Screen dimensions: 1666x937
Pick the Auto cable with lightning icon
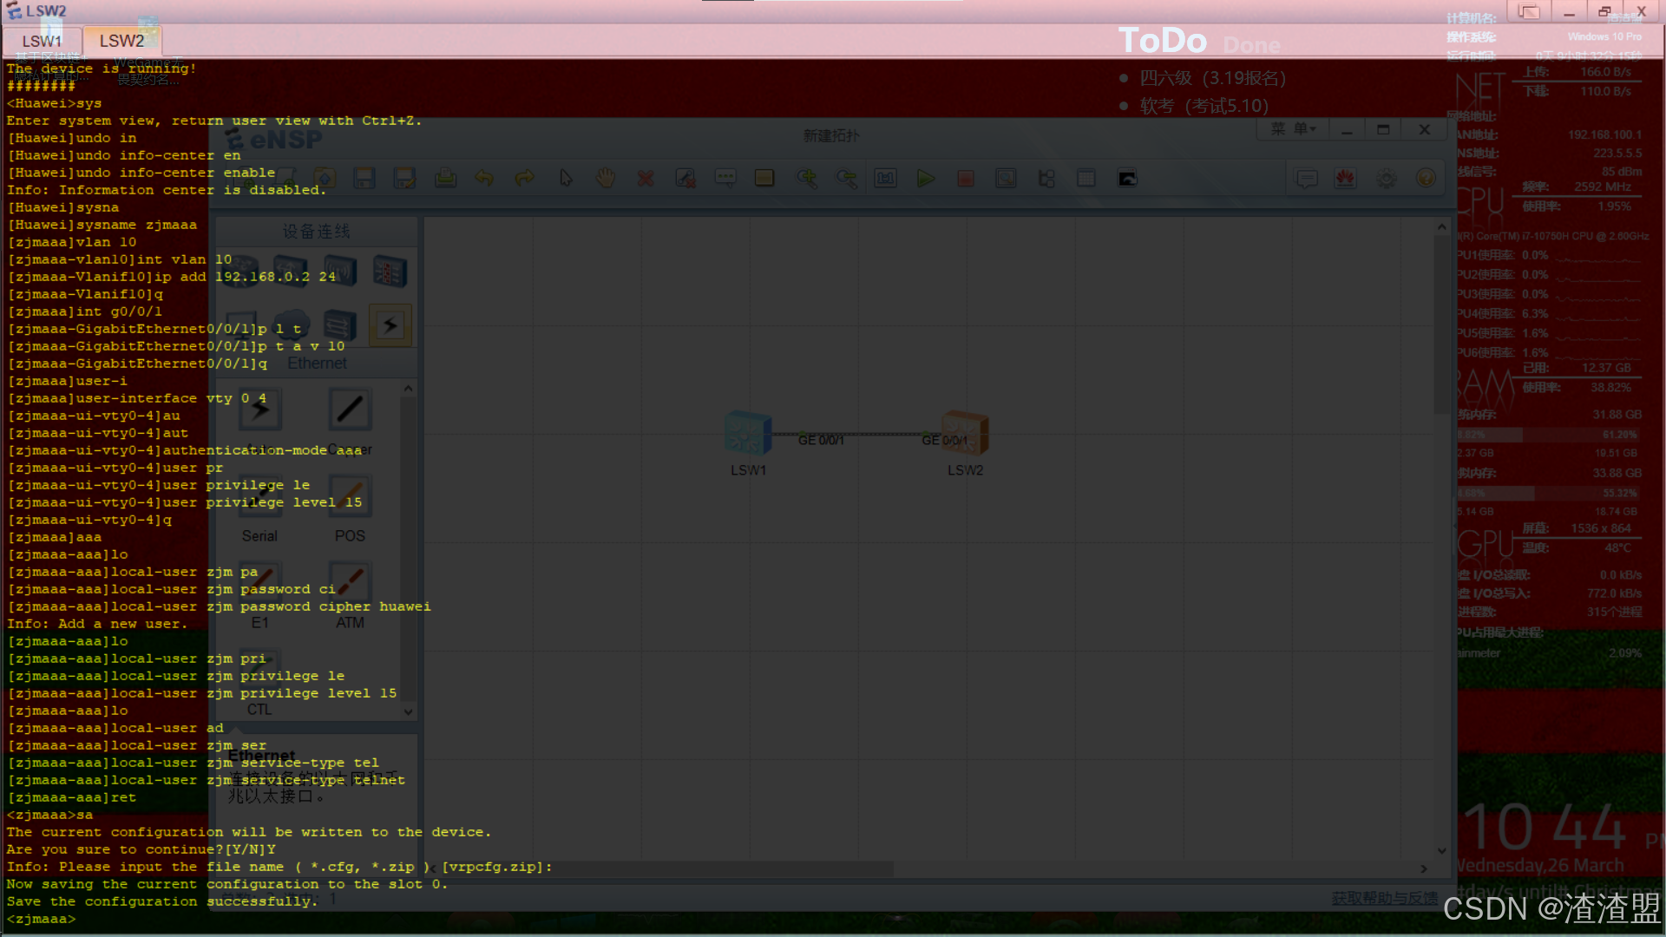click(260, 410)
